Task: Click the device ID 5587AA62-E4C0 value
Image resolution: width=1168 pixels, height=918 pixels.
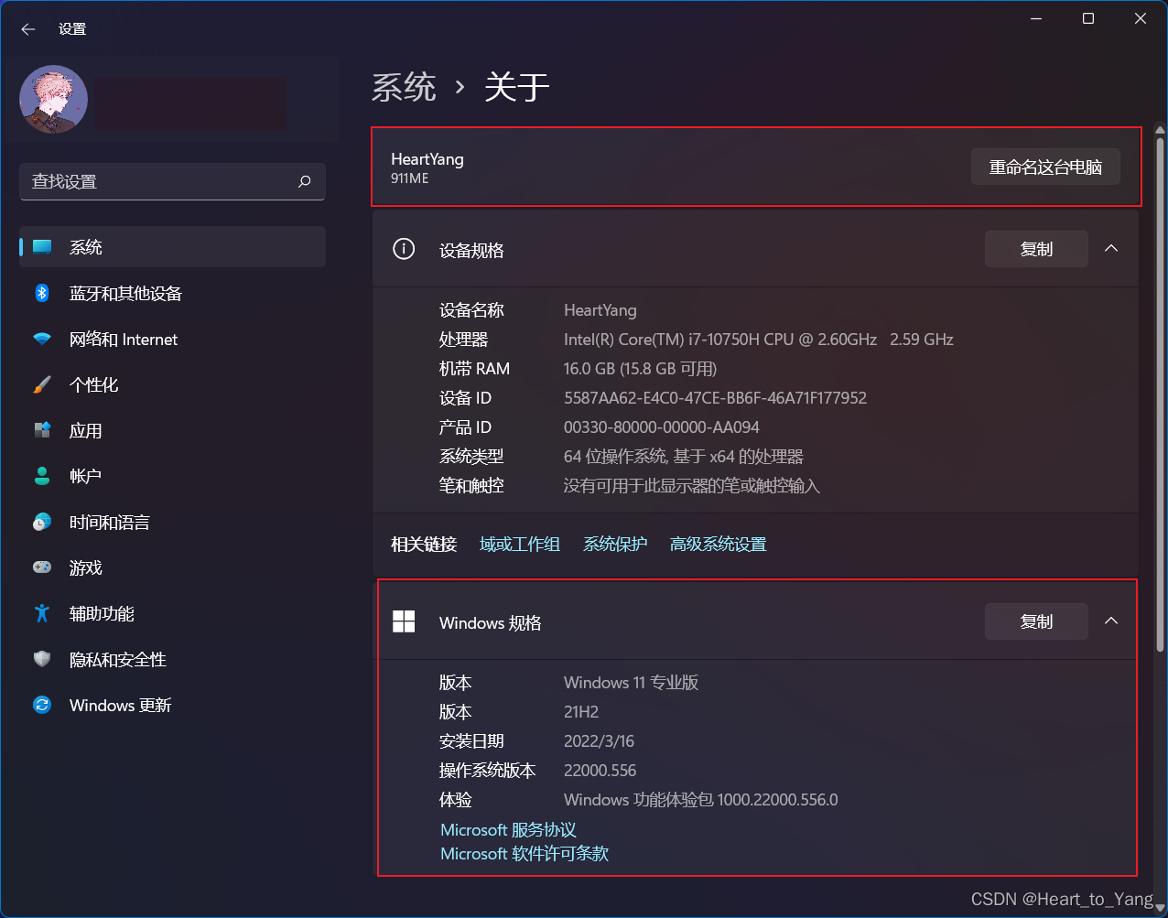Action: click(715, 398)
